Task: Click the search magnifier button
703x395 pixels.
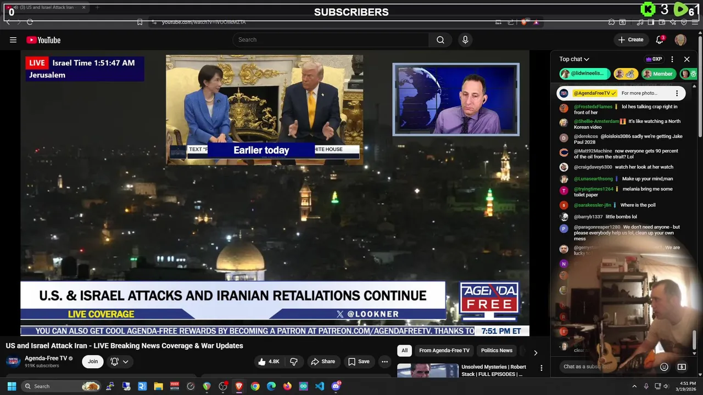Action: tap(440, 39)
